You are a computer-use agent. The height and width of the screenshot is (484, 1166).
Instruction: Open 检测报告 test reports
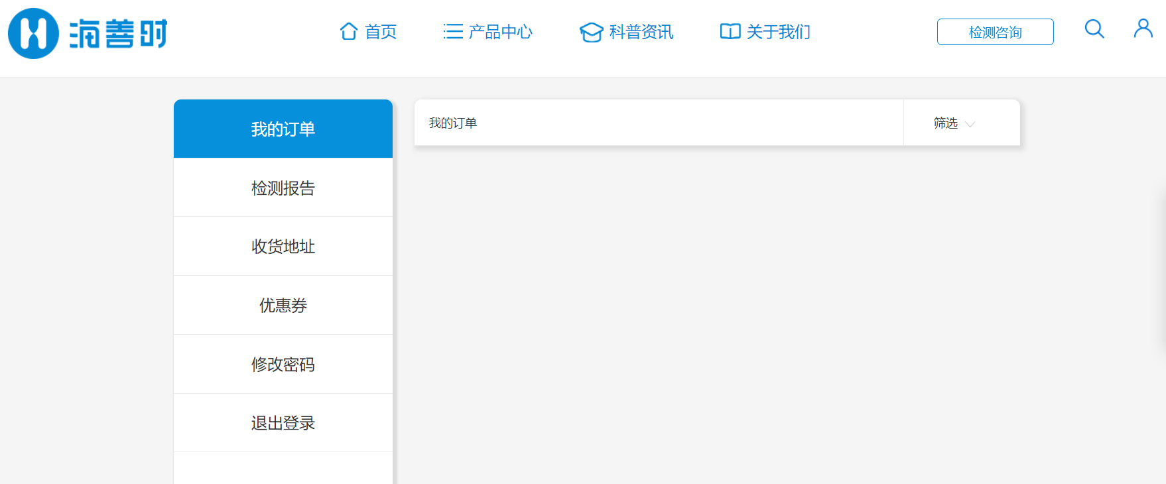point(283,188)
